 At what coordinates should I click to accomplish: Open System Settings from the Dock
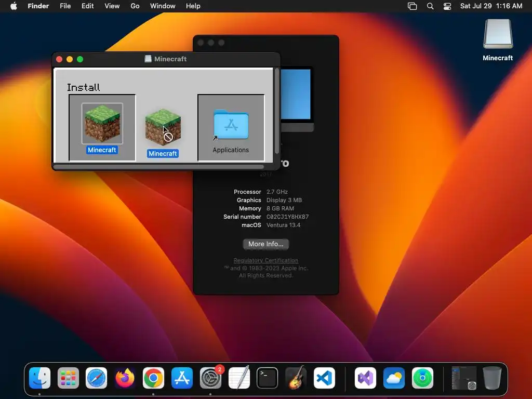(210, 378)
